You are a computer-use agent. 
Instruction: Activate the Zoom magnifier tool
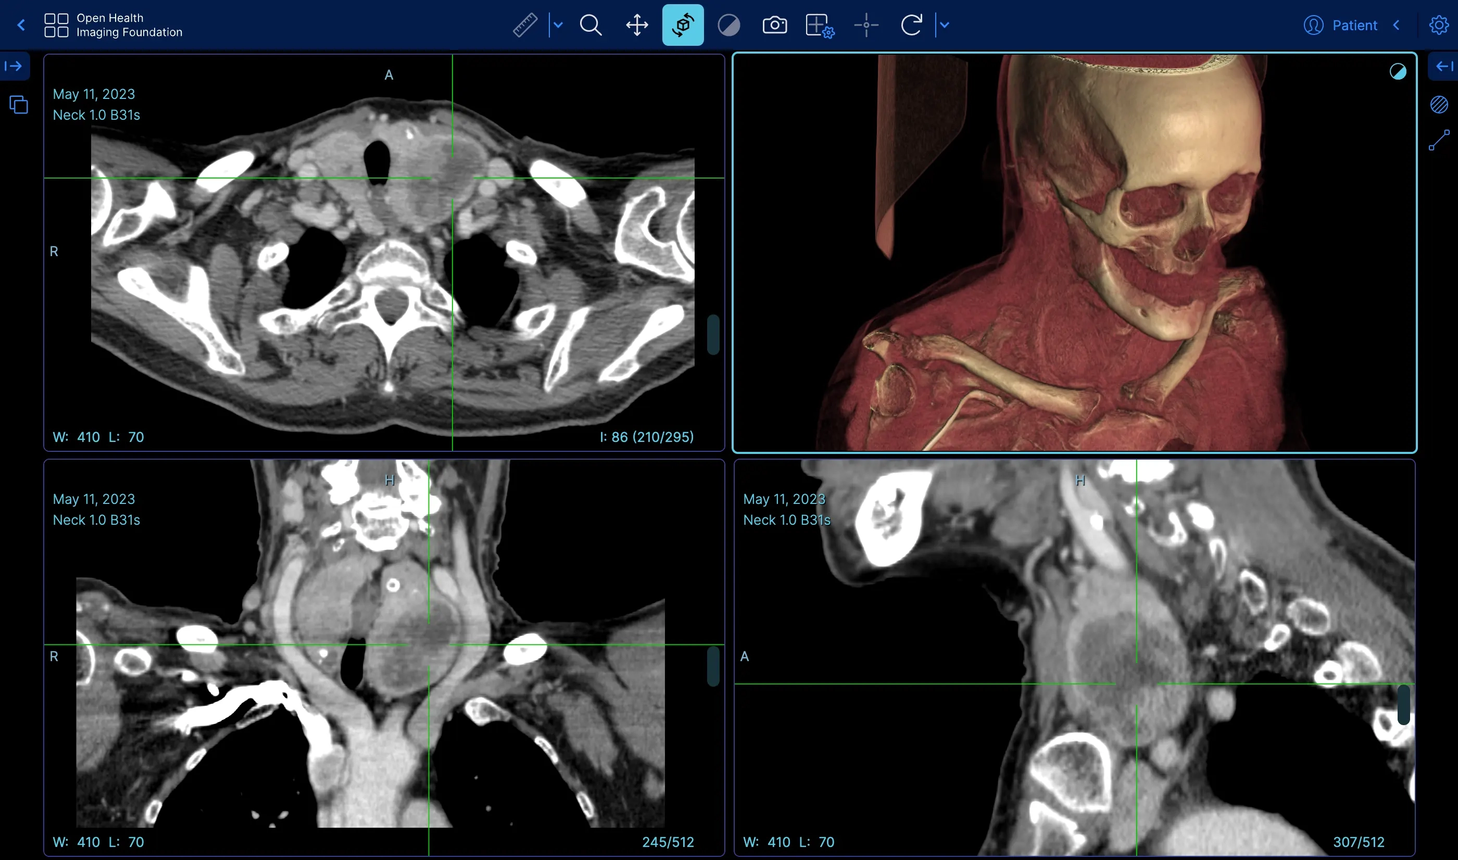(590, 25)
